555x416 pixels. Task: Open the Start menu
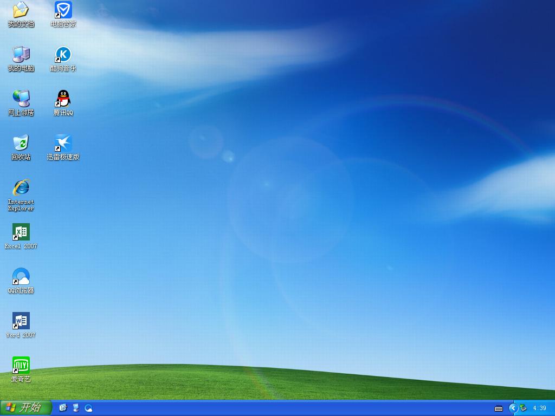pyautogui.click(x=22, y=408)
